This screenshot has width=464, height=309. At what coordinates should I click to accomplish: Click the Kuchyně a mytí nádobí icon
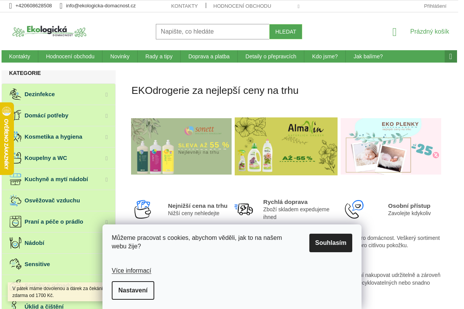coord(15,179)
